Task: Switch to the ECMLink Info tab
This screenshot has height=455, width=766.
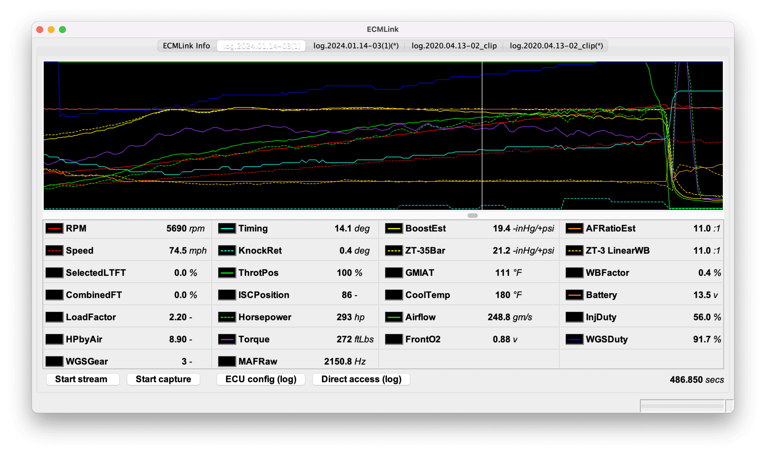Action: tap(187, 46)
